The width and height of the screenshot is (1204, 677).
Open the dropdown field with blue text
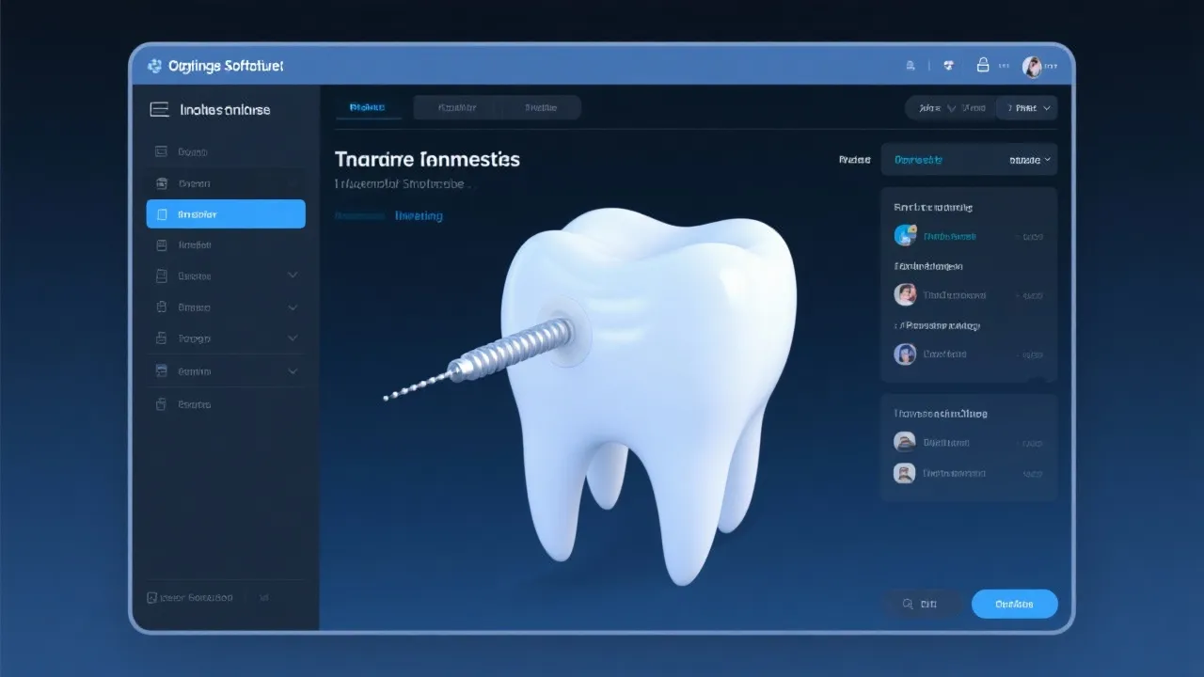point(968,160)
